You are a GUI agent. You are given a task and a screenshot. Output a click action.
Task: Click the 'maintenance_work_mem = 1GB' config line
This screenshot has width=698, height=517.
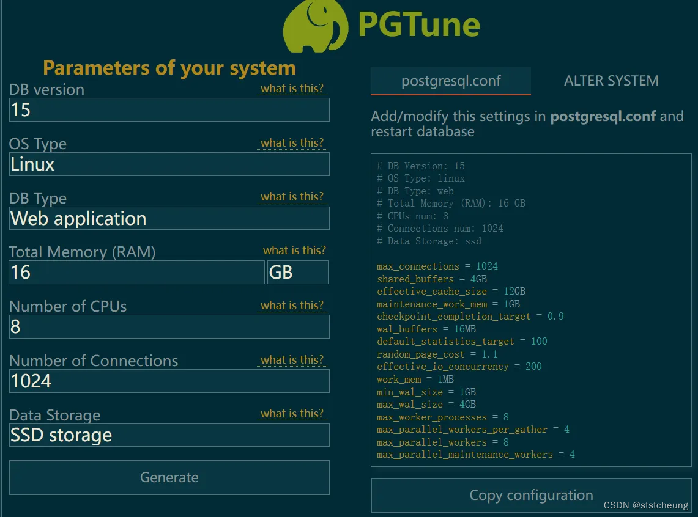(x=448, y=304)
